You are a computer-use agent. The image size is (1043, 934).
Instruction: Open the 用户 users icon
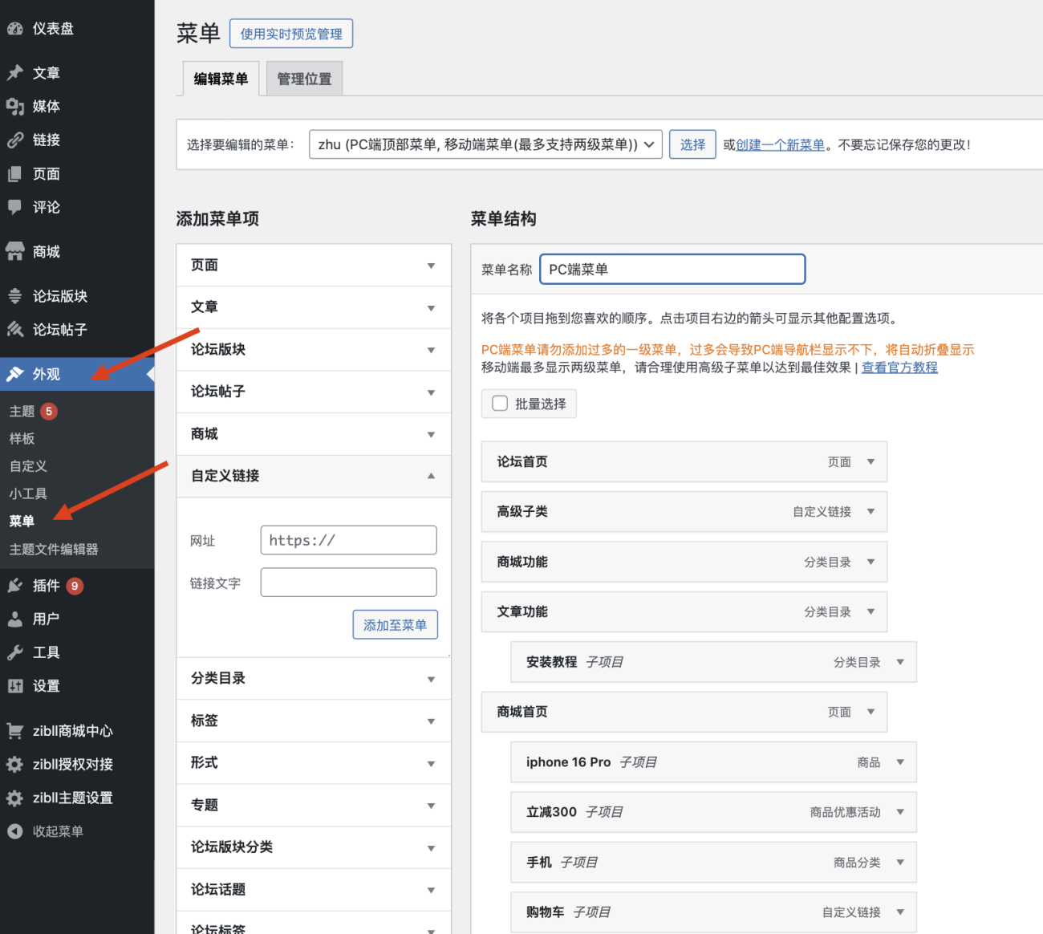pyautogui.click(x=15, y=619)
